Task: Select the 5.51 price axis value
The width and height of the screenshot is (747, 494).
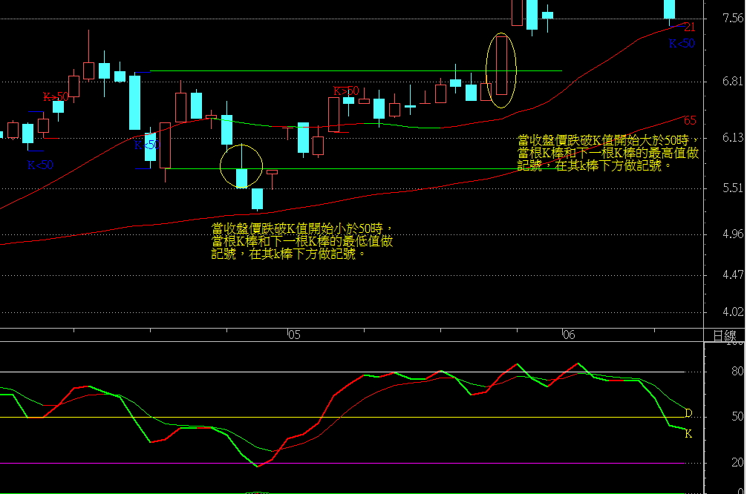Action: [733, 188]
